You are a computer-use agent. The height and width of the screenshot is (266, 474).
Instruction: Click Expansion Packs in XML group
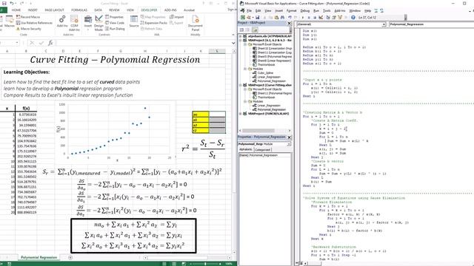click(154, 23)
